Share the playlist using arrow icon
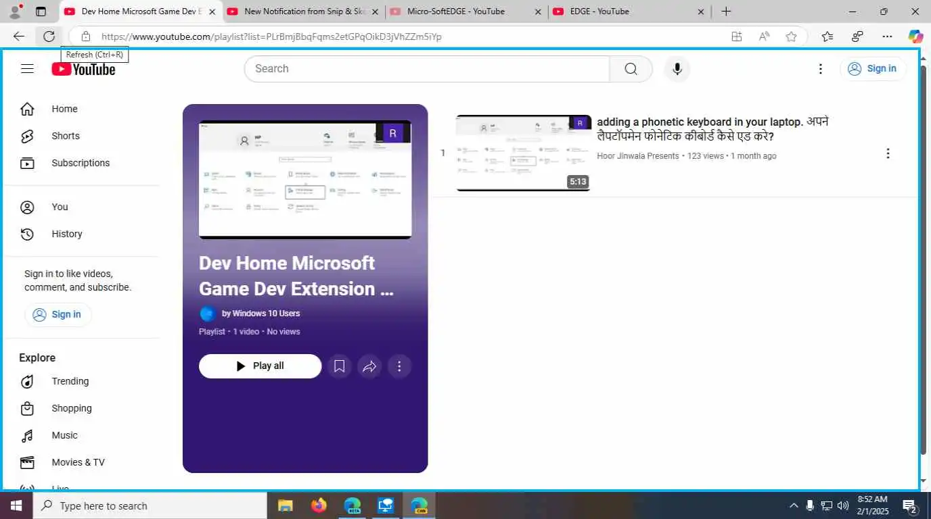Image resolution: width=931 pixels, height=519 pixels. pyautogui.click(x=369, y=366)
